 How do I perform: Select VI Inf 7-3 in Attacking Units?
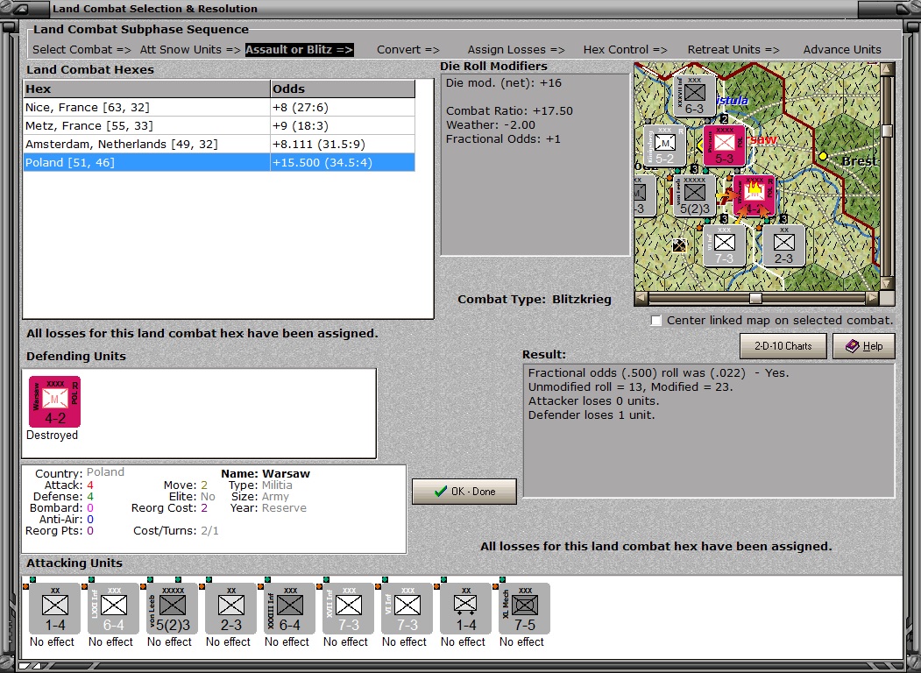click(407, 608)
